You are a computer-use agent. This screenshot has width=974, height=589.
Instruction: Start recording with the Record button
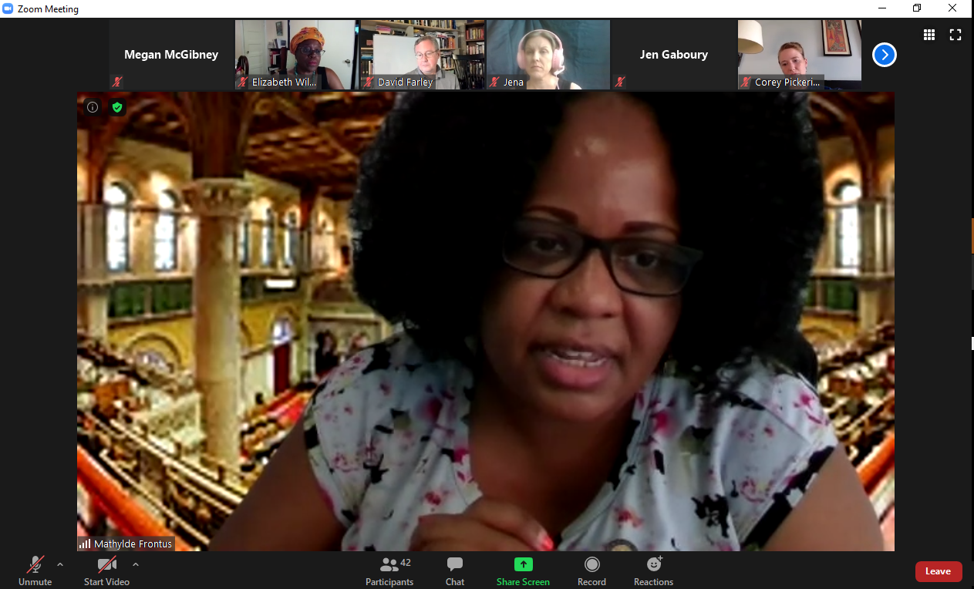tap(591, 570)
